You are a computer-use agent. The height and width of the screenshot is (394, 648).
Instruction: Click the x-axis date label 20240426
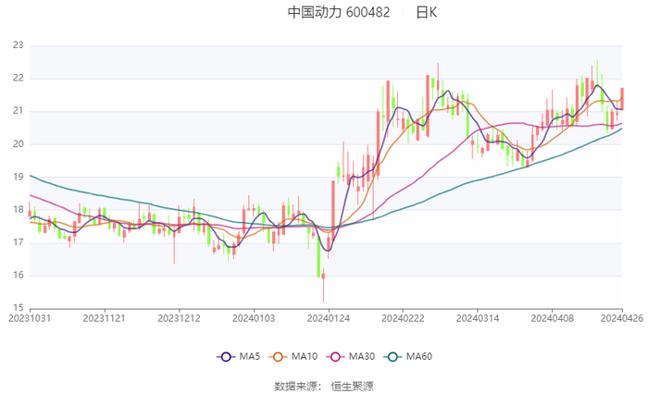tap(622, 318)
